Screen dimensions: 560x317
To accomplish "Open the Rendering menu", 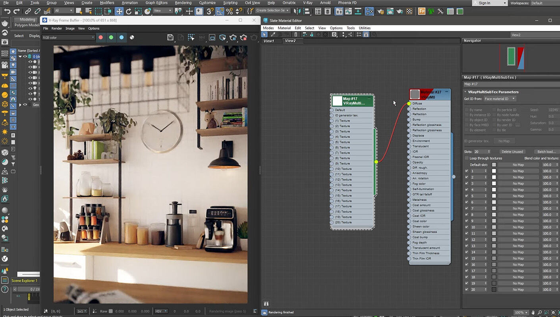I will pos(183,3).
